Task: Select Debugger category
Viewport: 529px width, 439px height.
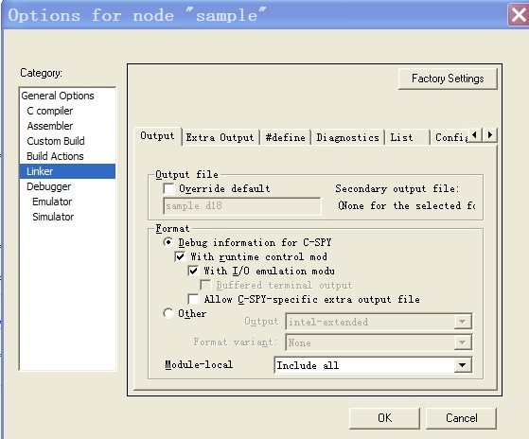Action: (49, 186)
